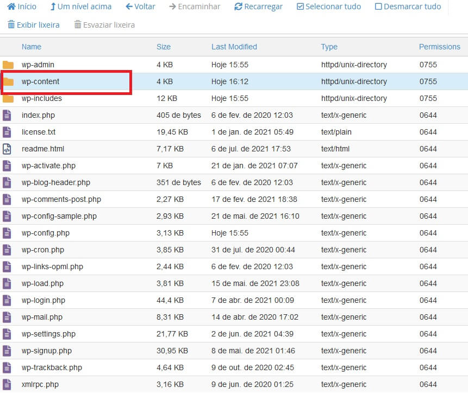This screenshot has width=468, height=400.
Task: Select the wp-links-opml.php file name
Action: click(x=53, y=267)
